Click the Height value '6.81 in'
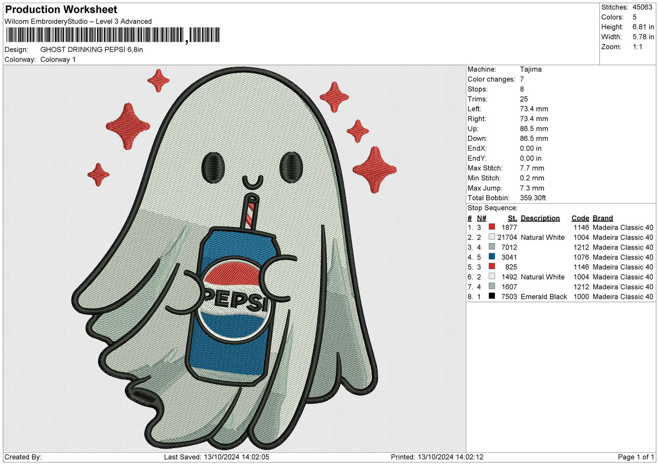The width and height of the screenshot is (659, 465). tap(643, 27)
